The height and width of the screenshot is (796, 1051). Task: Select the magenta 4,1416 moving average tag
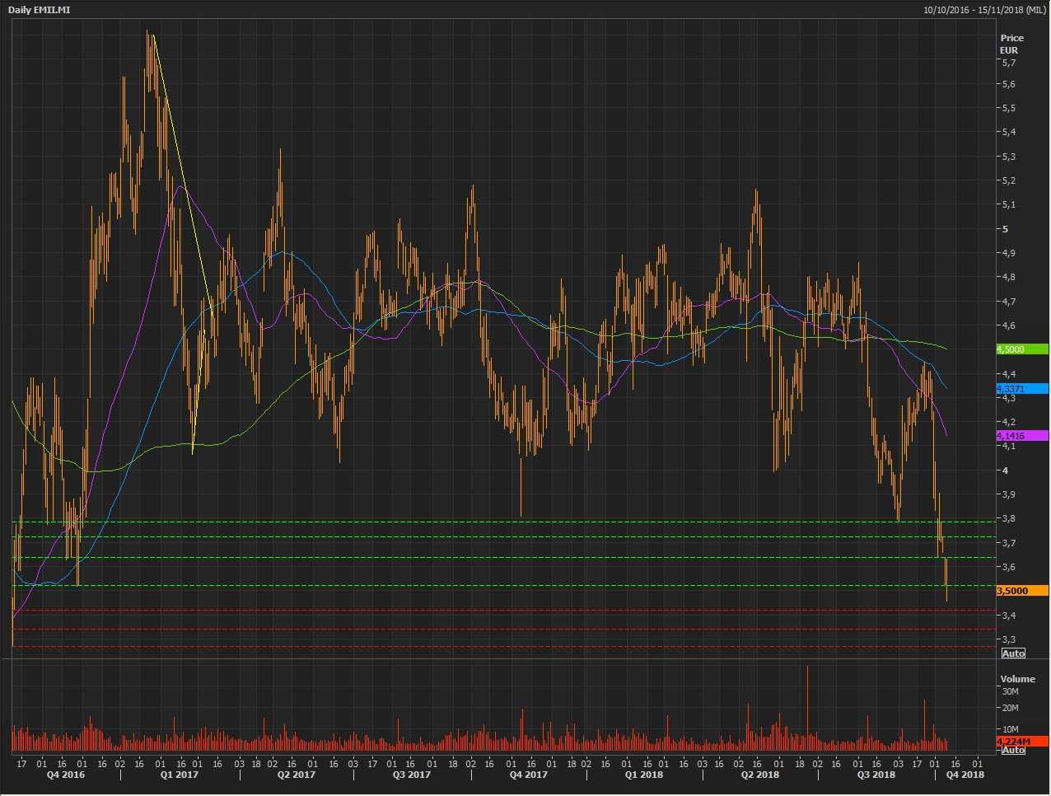[1021, 436]
